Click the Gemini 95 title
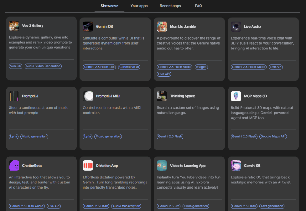The image size is (306, 211). pyautogui.click(x=252, y=166)
